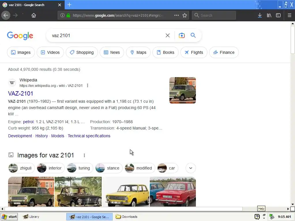Image resolution: width=295 pixels, height=221 pixels.
Task: Submit search with the magnifier icon
Action: 193,35
